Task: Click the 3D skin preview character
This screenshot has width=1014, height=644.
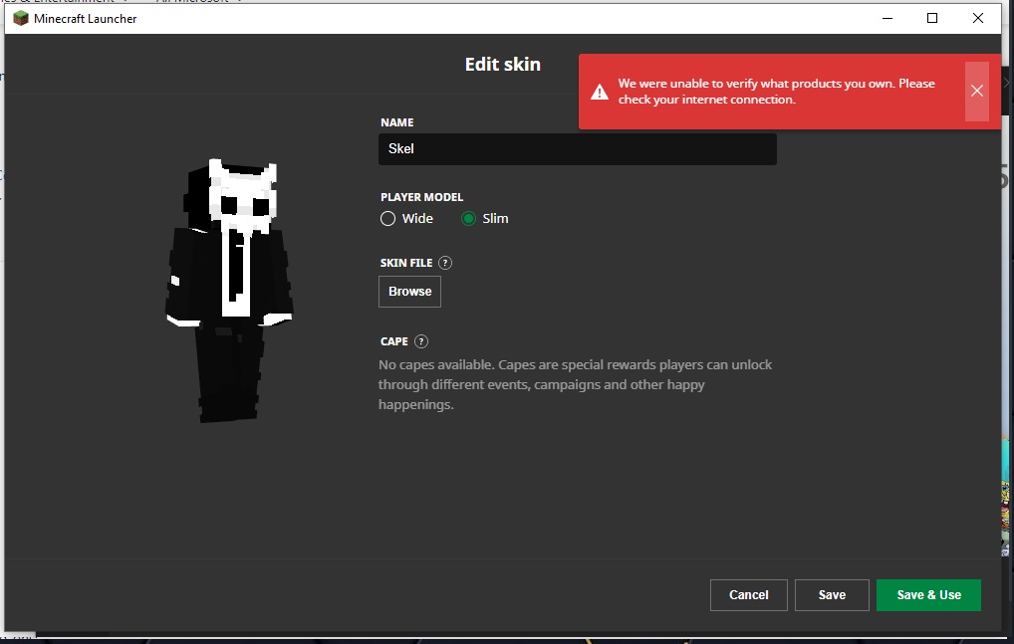Action: pyautogui.click(x=230, y=291)
